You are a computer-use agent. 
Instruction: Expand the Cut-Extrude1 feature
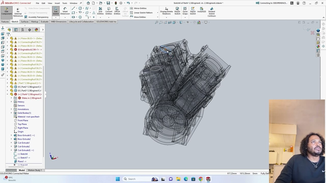tap(11, 143)
